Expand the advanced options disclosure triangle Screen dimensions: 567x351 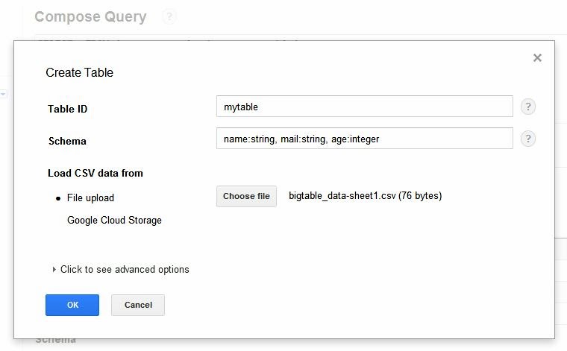click(54, 270)
